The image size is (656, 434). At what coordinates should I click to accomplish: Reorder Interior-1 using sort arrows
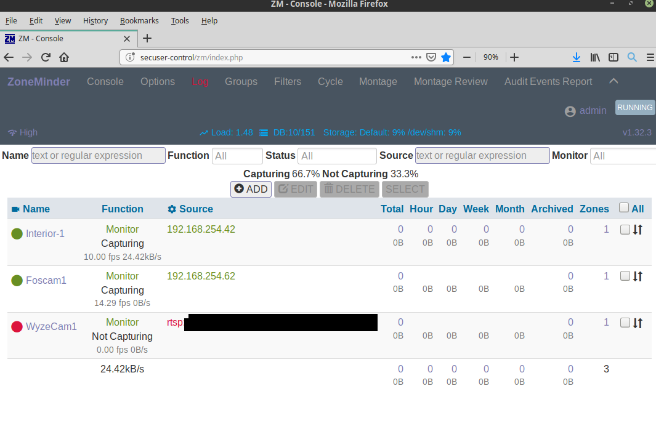tap(638, 230)
